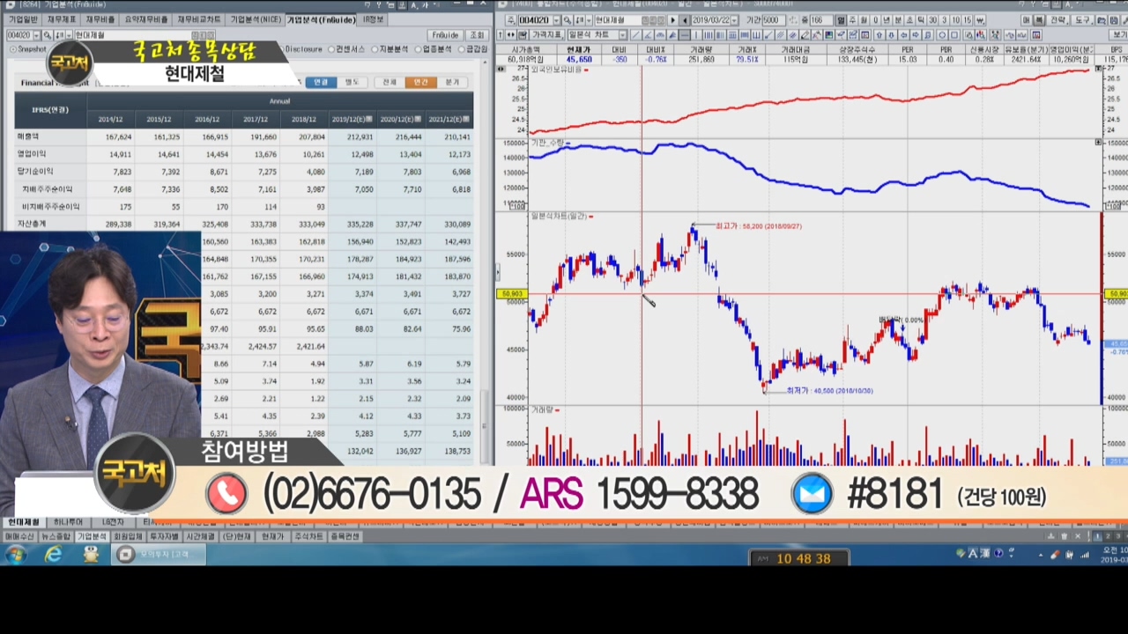The image size is (1128, 634).
Task: Click the search magnifier beside code 004020 in FnGuide
Action: tap(47, 35)
